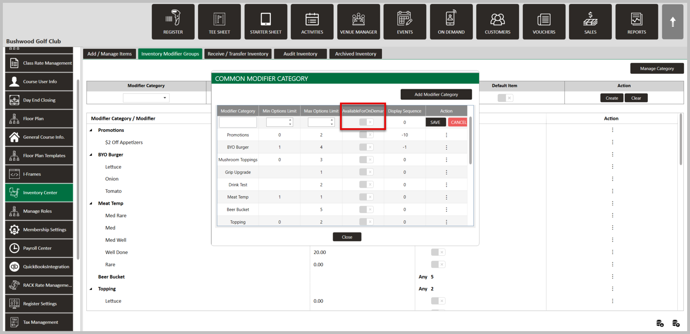This screenshot has height=334, width=690.
Task: Toggle AvailableForOnDemand for Mushroom Toppings
Action: click(x=366, y=160)
